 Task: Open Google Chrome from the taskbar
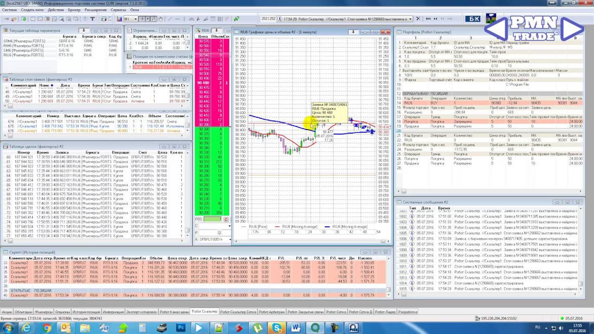(x=46, y=328)
